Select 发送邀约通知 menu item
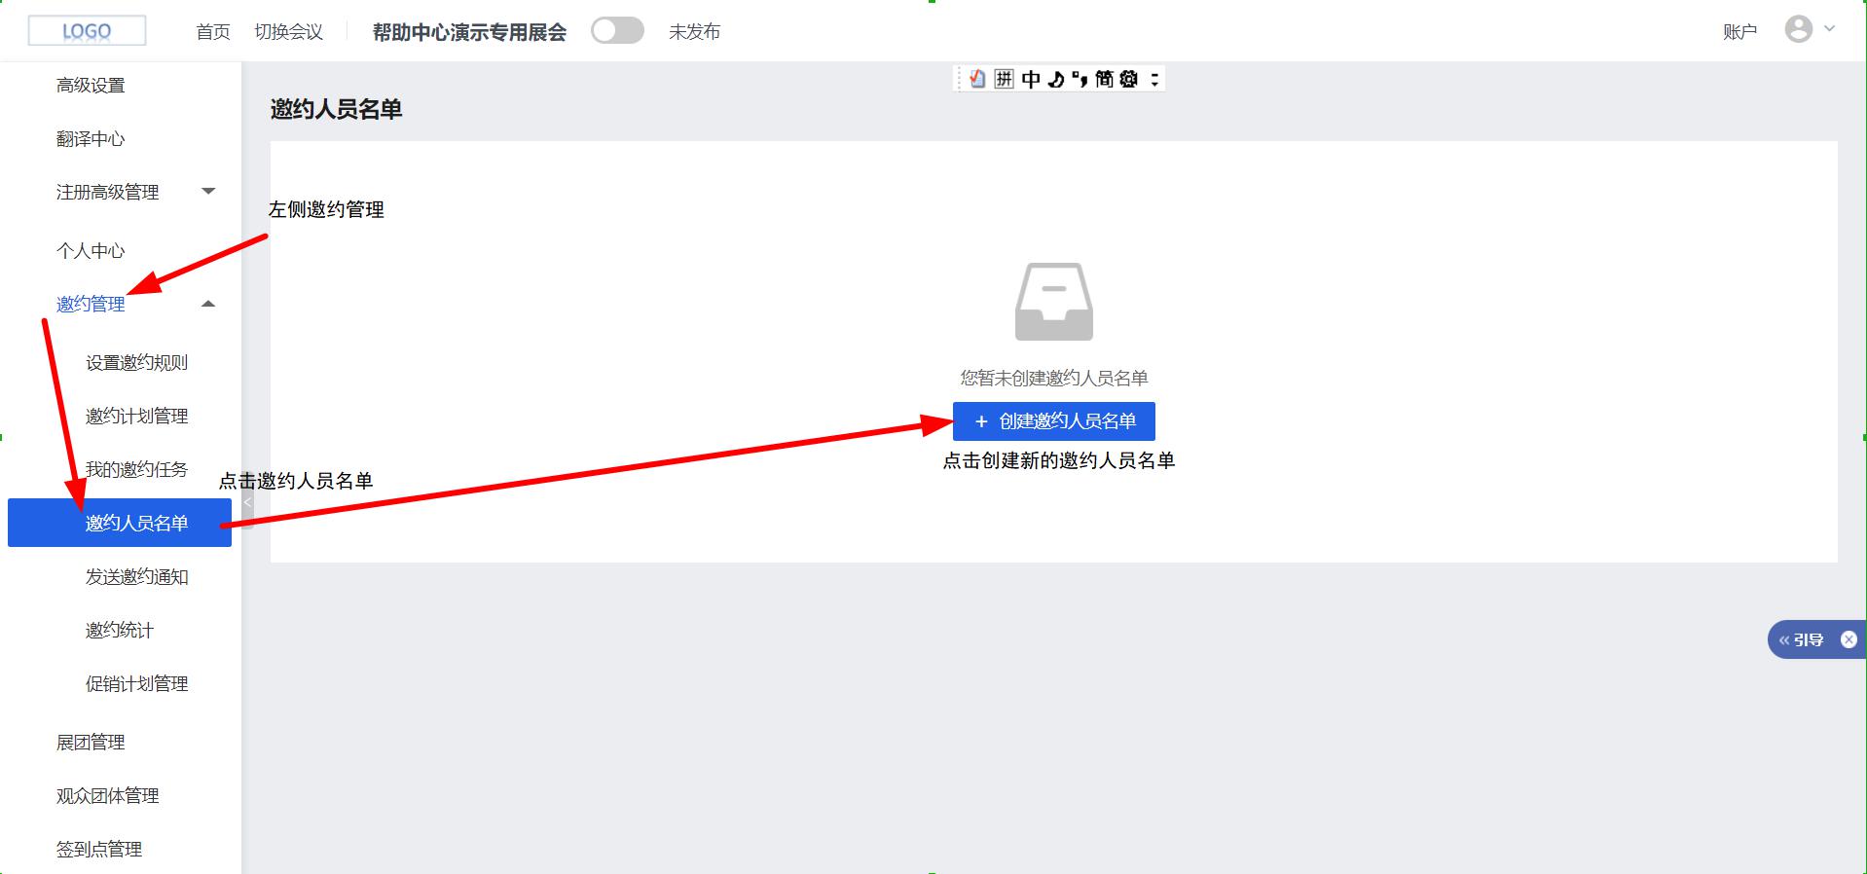 tap(136, 577)
